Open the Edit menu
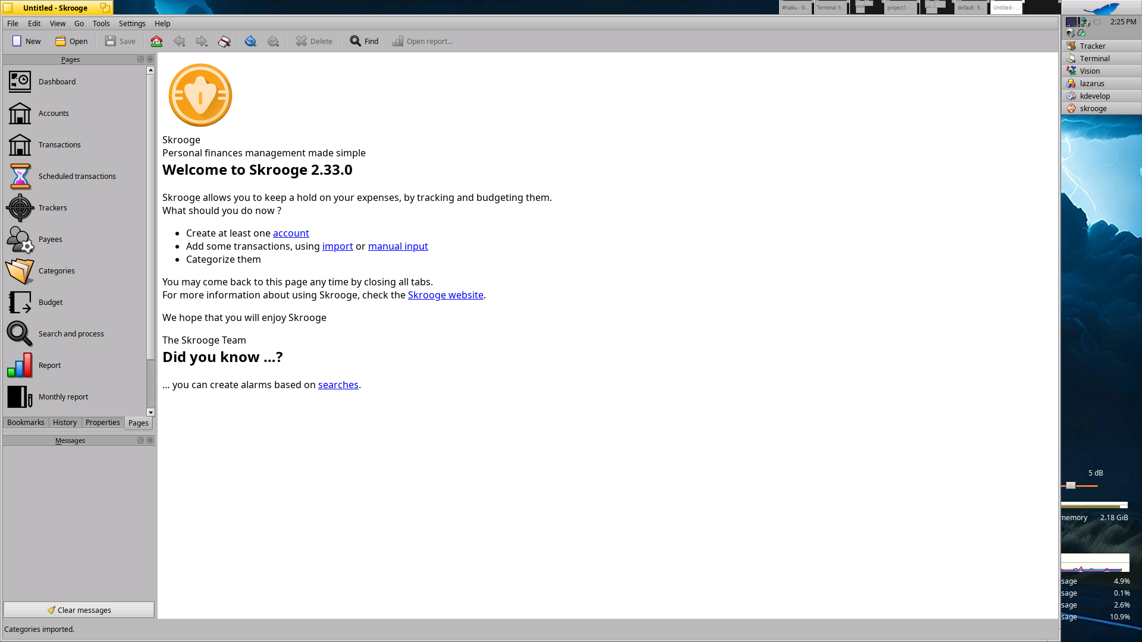The height and width of the screenshot is (642, 1142). [x=34, y=23]
